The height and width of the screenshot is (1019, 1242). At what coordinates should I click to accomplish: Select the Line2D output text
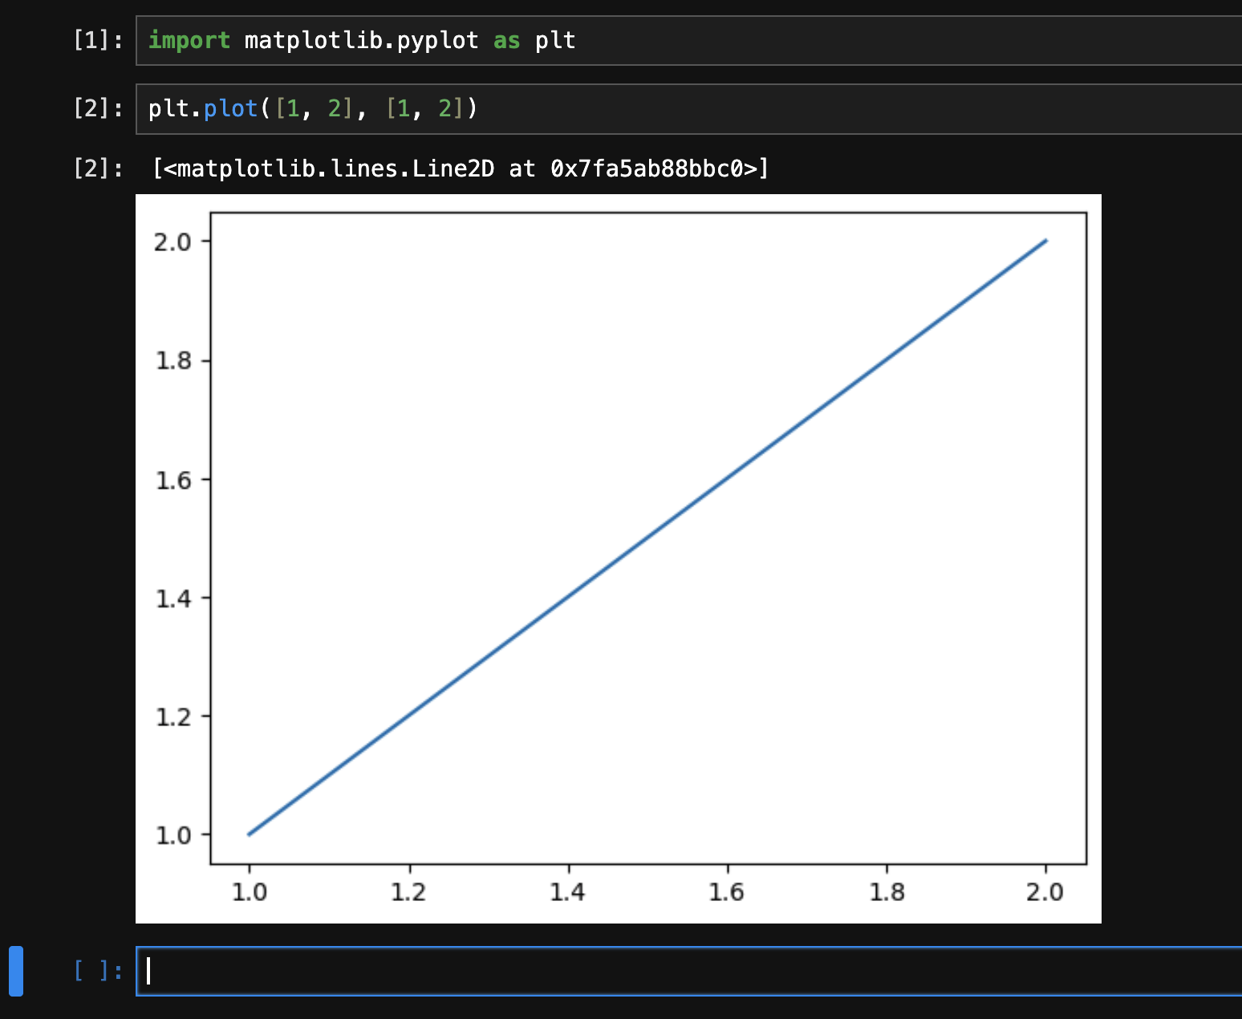pyautogui.click(x=459, y=168)
